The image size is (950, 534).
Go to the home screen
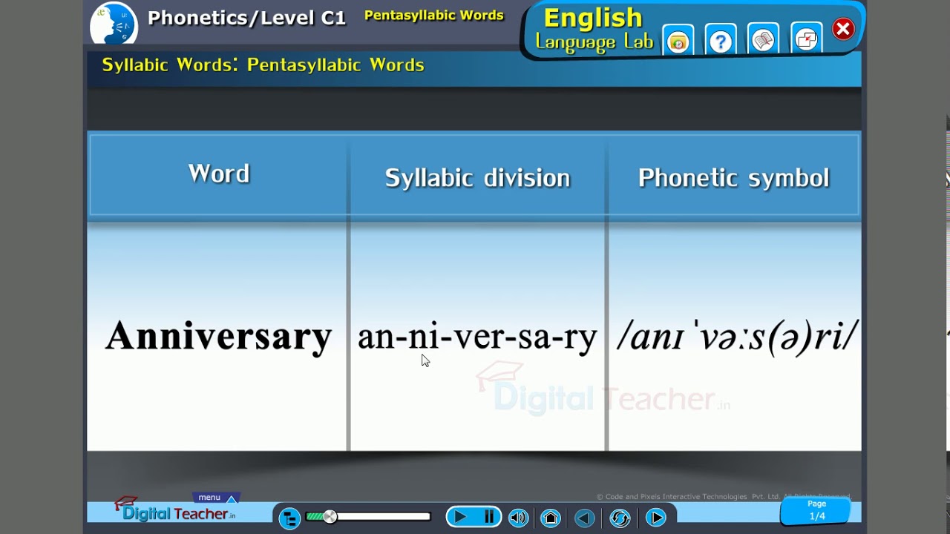(551, 518)
